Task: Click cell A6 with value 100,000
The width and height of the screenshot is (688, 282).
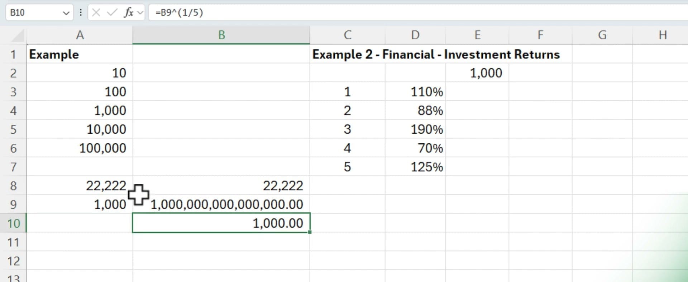Action: [x=80, y=148]
